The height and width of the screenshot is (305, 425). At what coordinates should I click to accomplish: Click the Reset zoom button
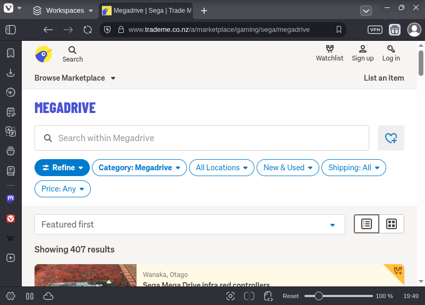pyautogui.click(x=291, y=296)
